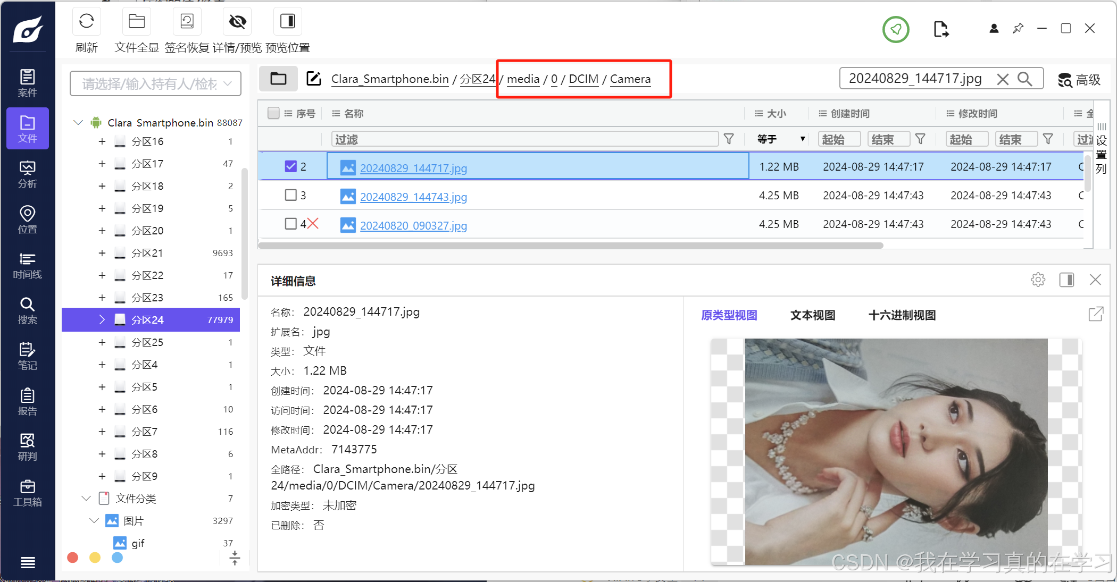Viewport: 1117px width, 582px height.
Task: Open the 请选择/输入持有人 combo box
Action: 155,83
